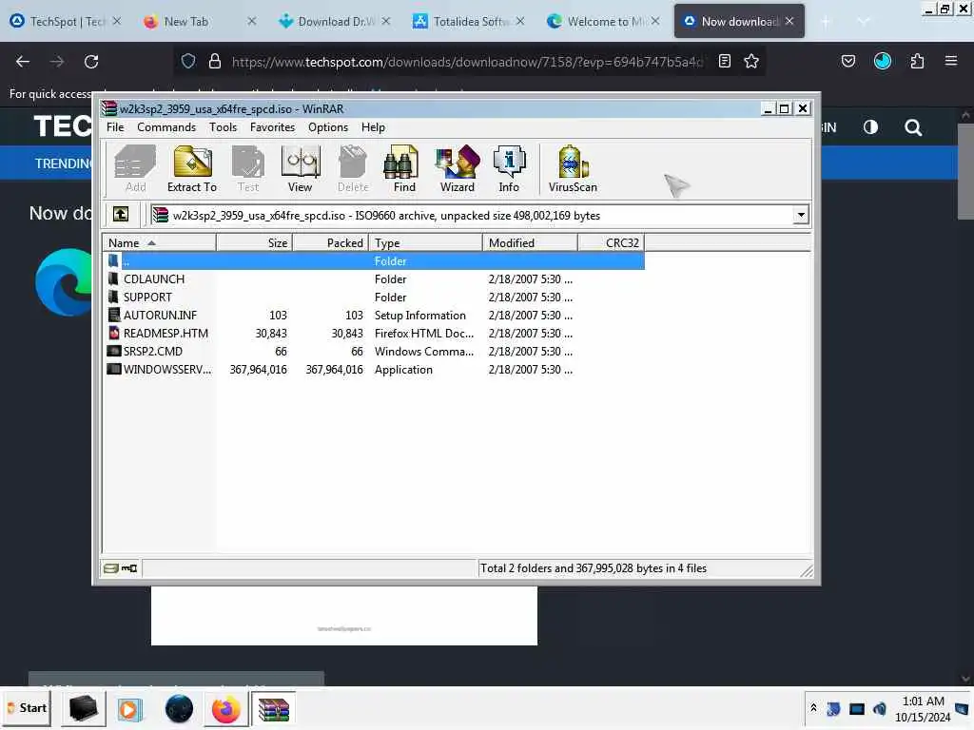Screen dimensions: 974x730
Task: Open a new Firefox tab
Action: click(x=826, y=22)
